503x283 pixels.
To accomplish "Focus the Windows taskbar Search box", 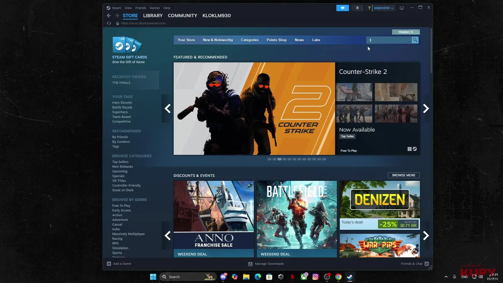I will tap(188, 277).
